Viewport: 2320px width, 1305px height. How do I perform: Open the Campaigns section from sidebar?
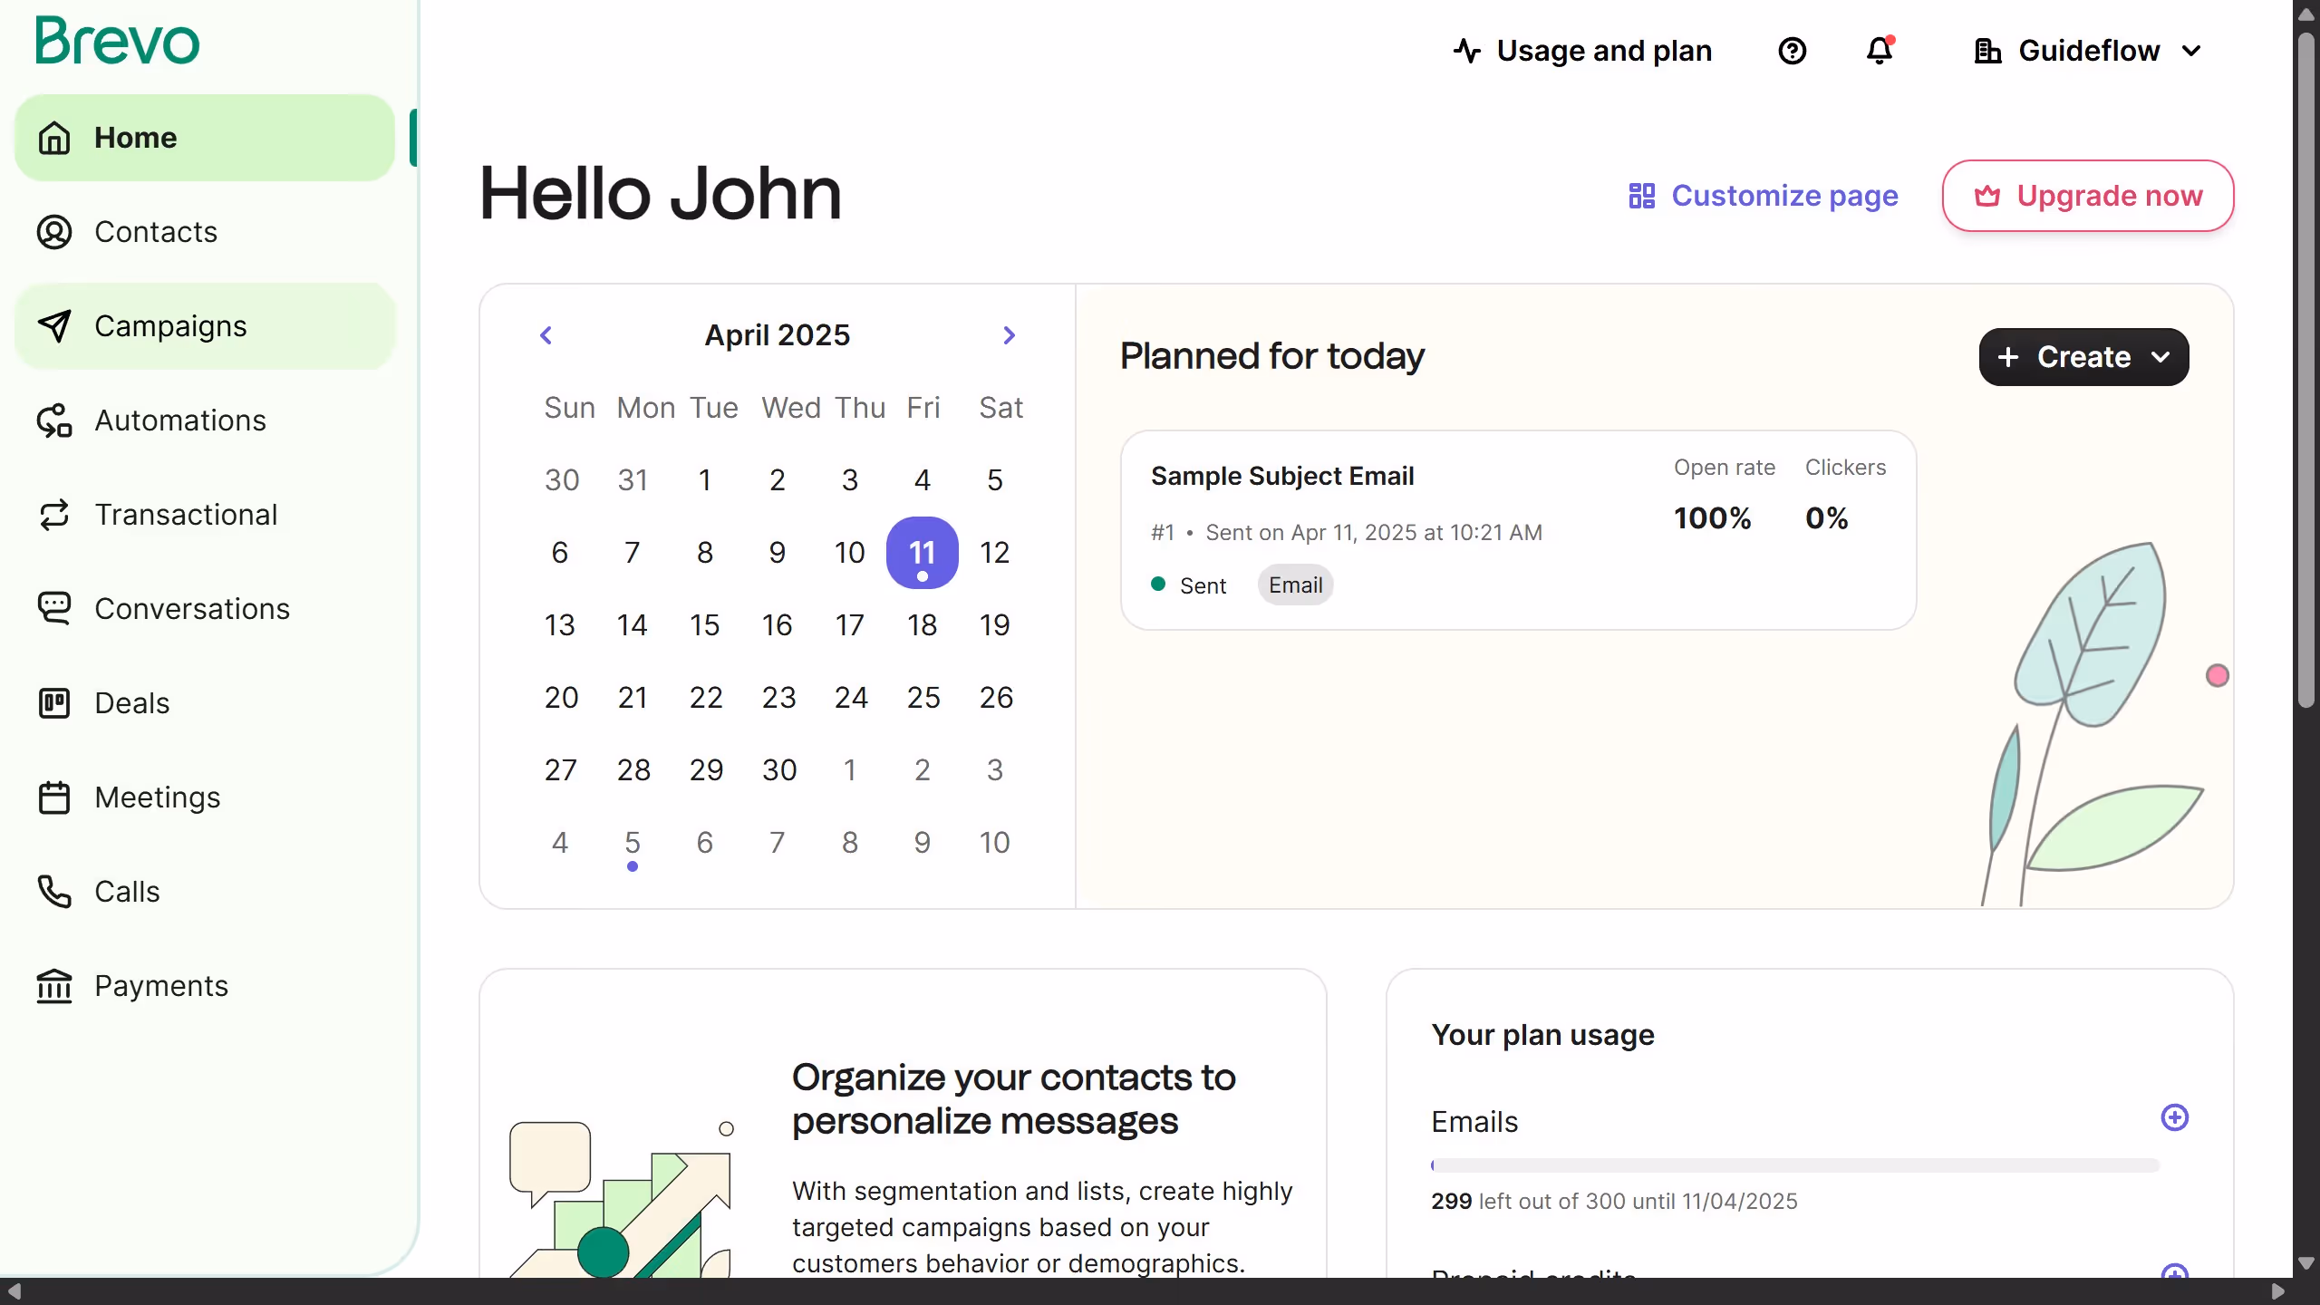click(170, 326)
